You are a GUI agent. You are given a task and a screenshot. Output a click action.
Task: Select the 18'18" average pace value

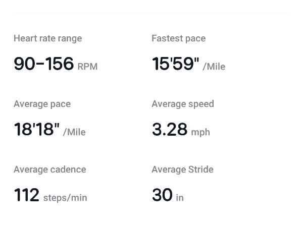tap(36, 130)
